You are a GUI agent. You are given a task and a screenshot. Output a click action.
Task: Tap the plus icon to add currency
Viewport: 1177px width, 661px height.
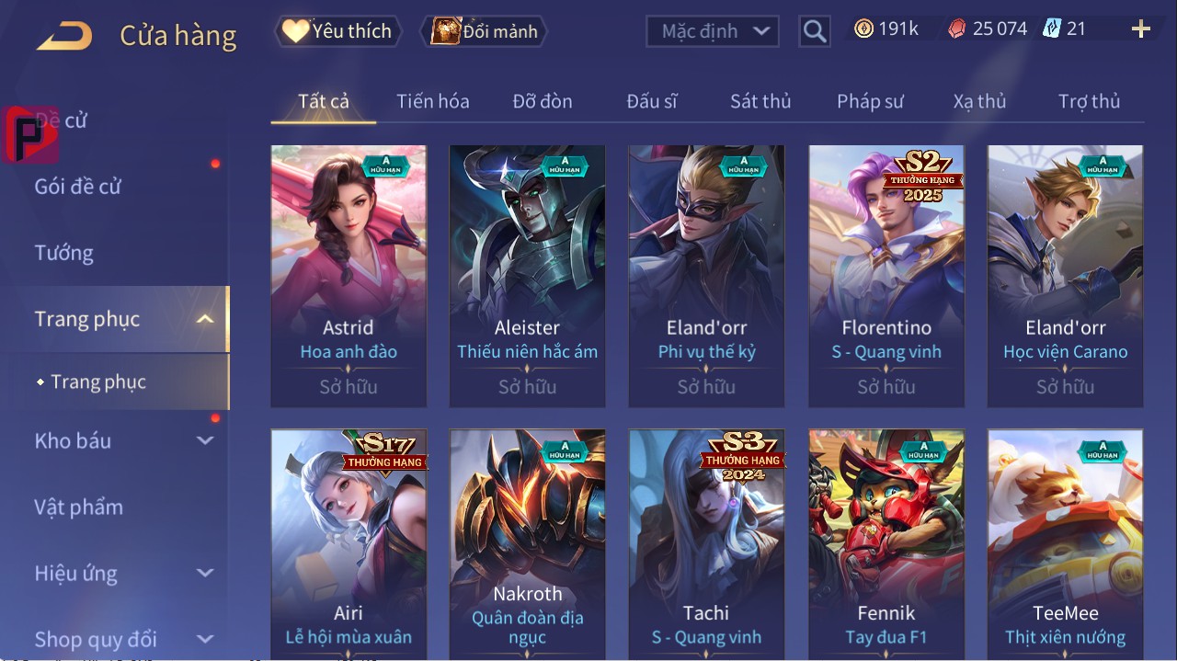point(1141,29)
